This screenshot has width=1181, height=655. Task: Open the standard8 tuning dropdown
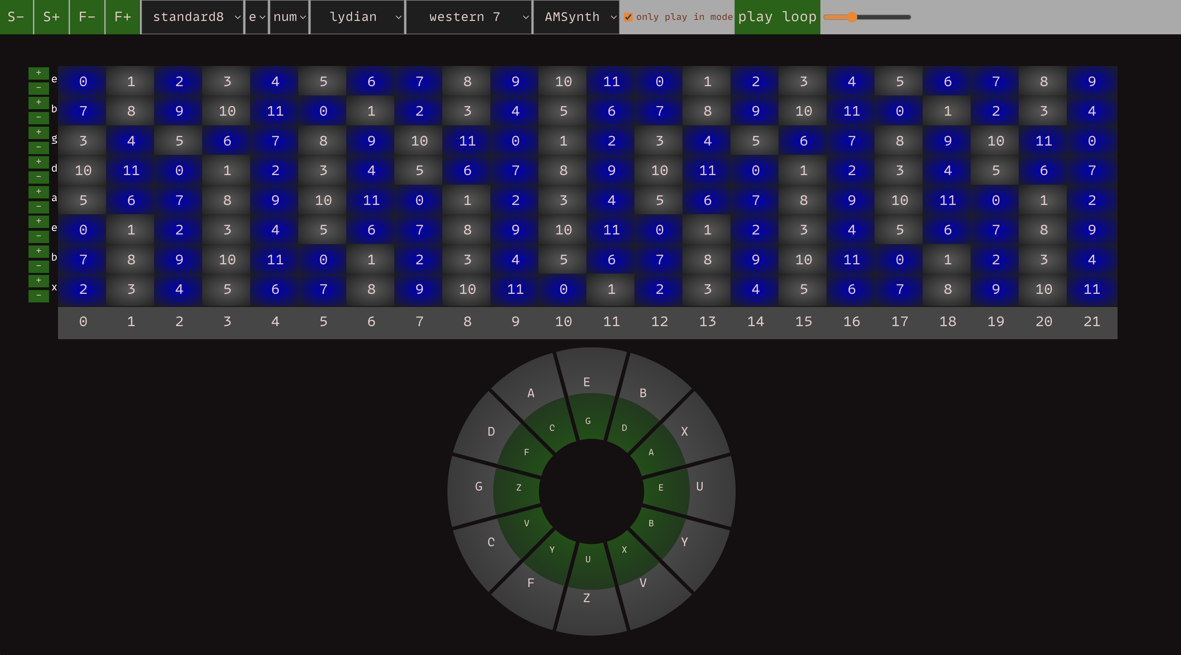192,17
